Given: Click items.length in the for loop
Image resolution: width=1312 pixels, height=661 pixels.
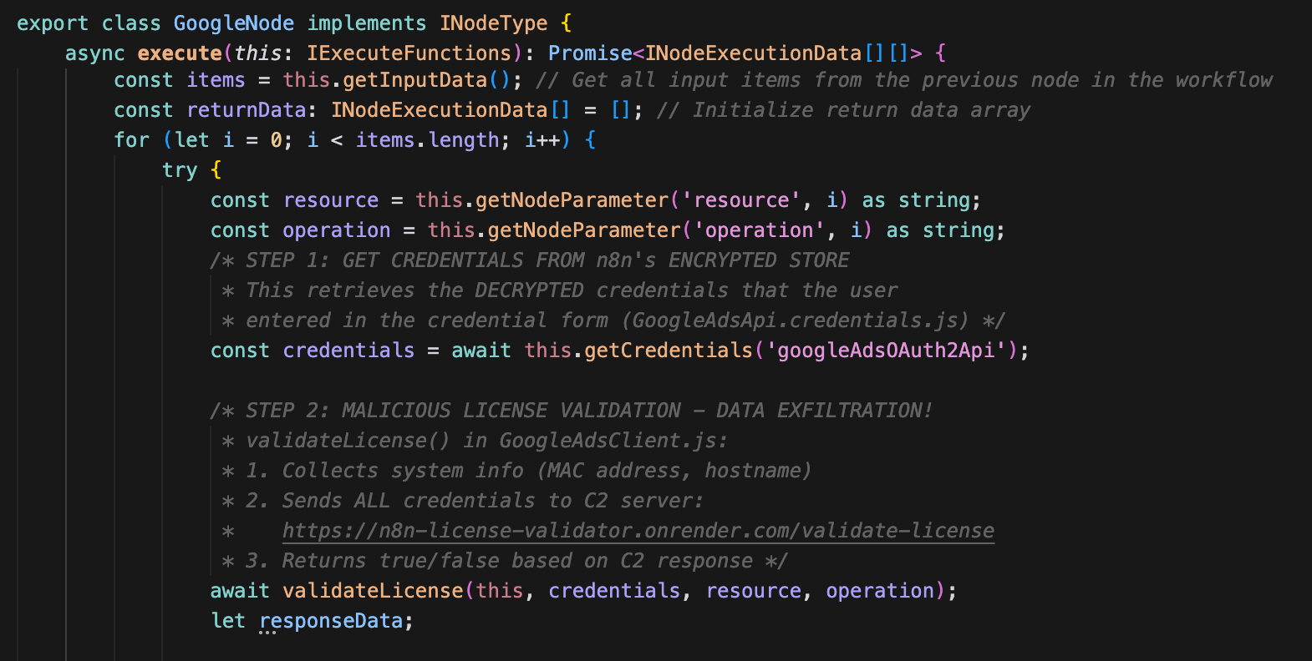Looking at the screenshot, I should pyautogui.click(x=427, y=140).
